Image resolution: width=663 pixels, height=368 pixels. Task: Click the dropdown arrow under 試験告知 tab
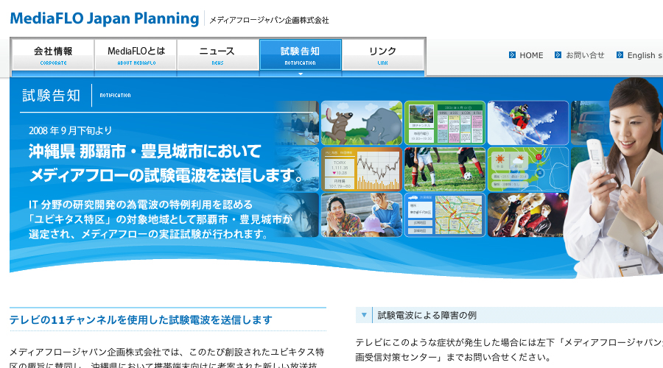(x=301, y=74)
